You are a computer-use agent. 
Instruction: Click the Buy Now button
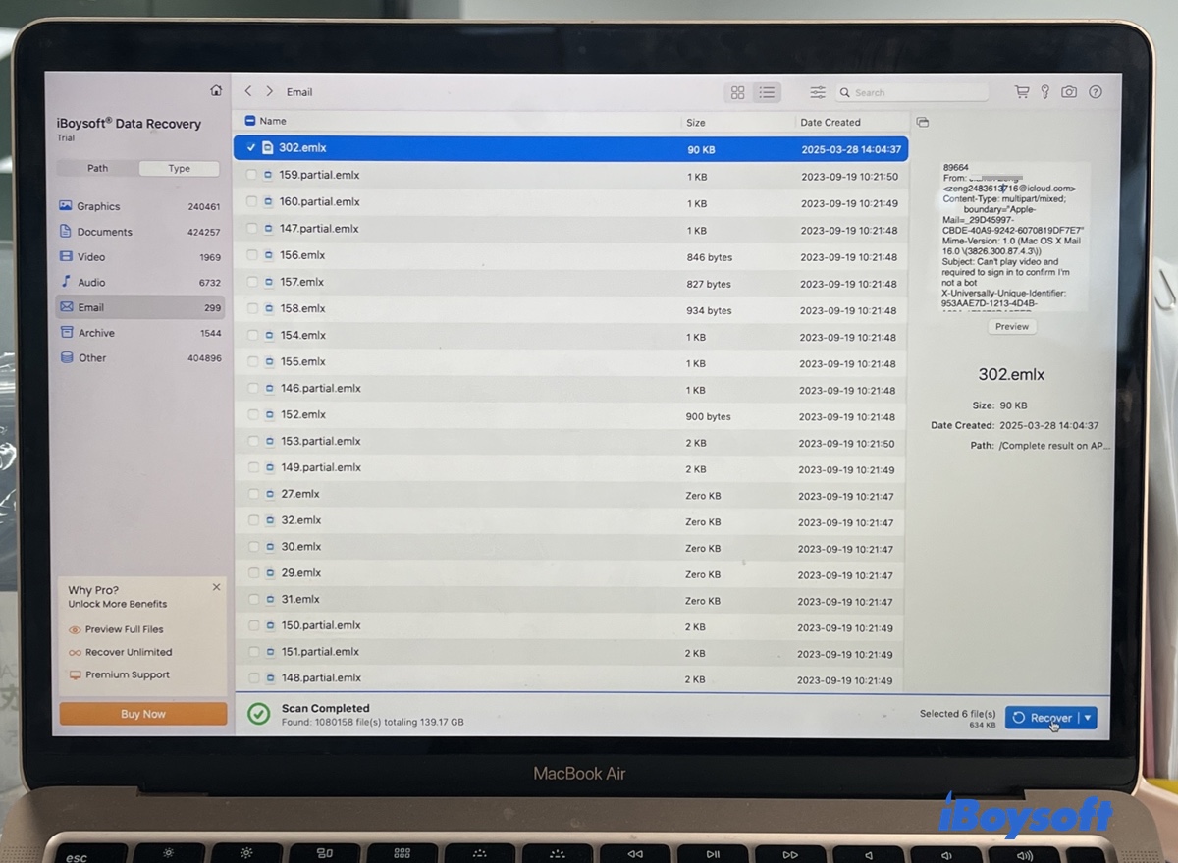(142, 714)
